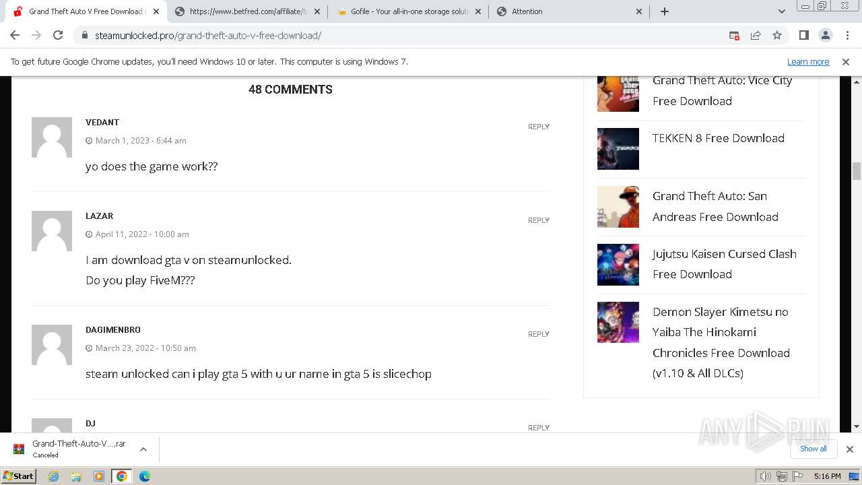Click the 48 COMMENTS heading
The image size is (862, 485).
coord(290,90)
